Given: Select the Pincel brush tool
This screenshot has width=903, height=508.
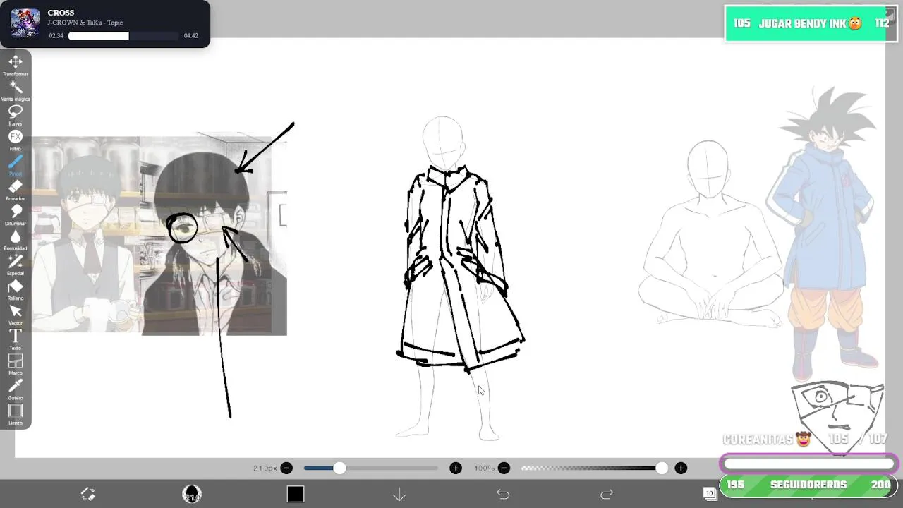Looking at the screenshot, I should click(x=16, y=165).
